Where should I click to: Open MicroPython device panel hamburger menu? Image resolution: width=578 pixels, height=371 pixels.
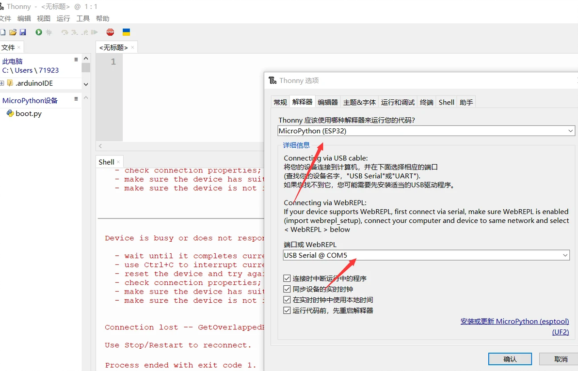tap(76, 99)
